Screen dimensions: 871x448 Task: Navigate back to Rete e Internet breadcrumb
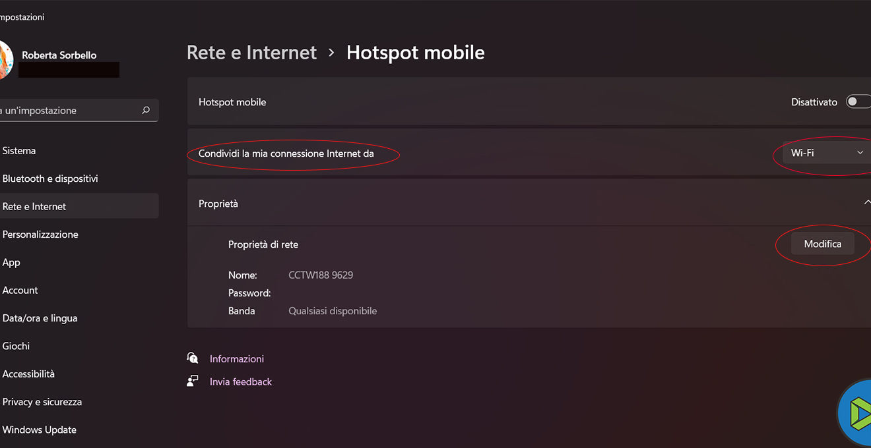(251, 53)
